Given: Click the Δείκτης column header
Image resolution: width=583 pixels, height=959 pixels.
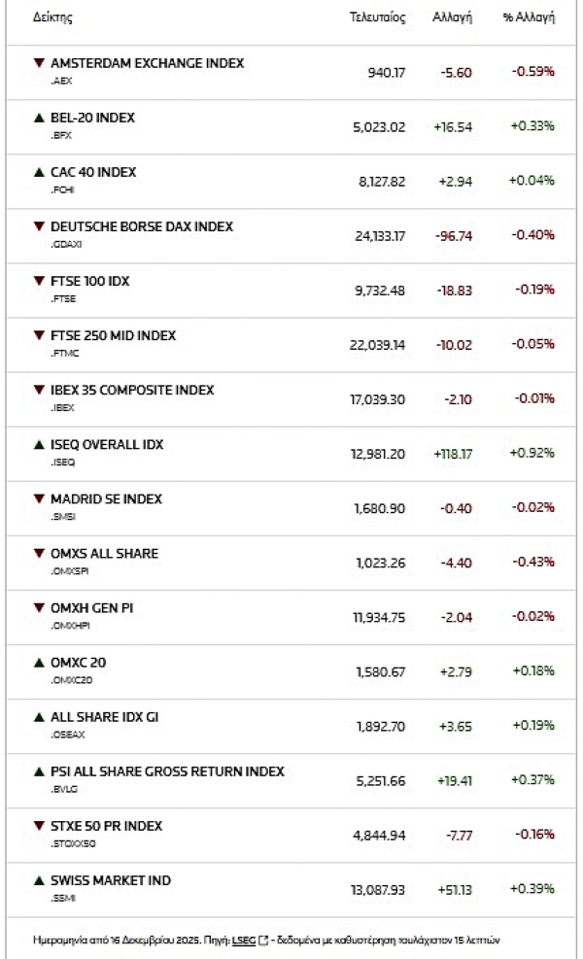Looking at the screenshot, I should coord(52,18).
